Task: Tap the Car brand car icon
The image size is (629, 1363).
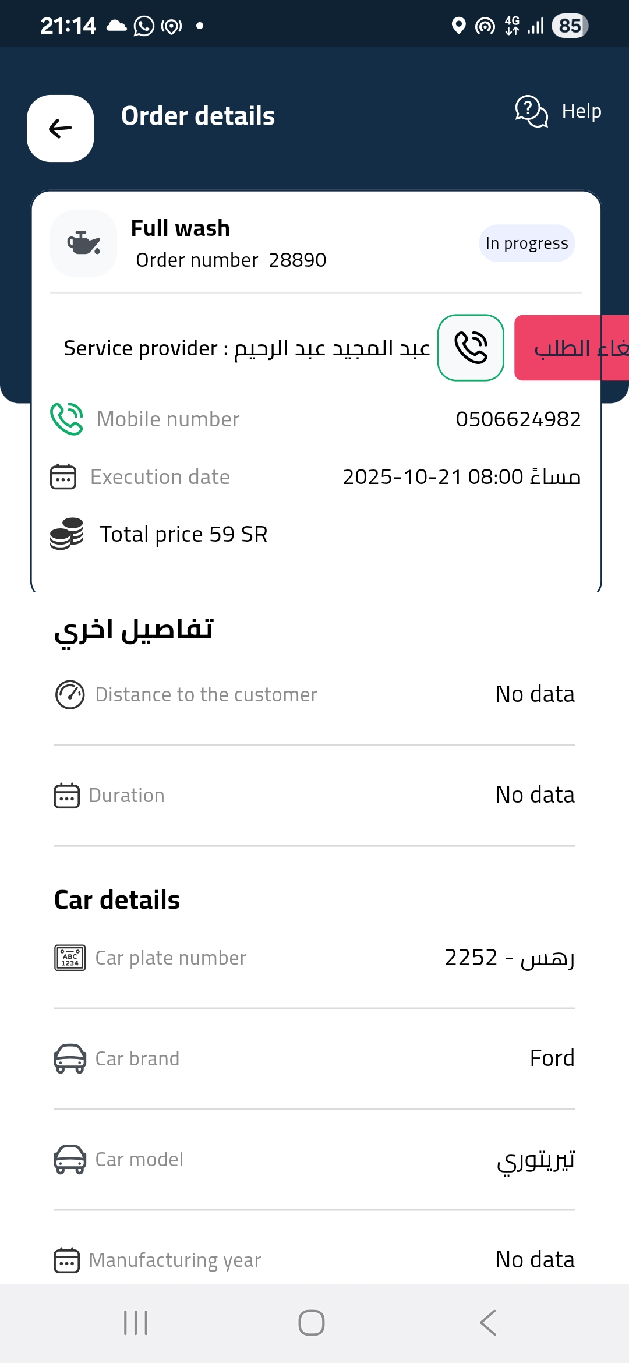Action: pos(70,1058)
